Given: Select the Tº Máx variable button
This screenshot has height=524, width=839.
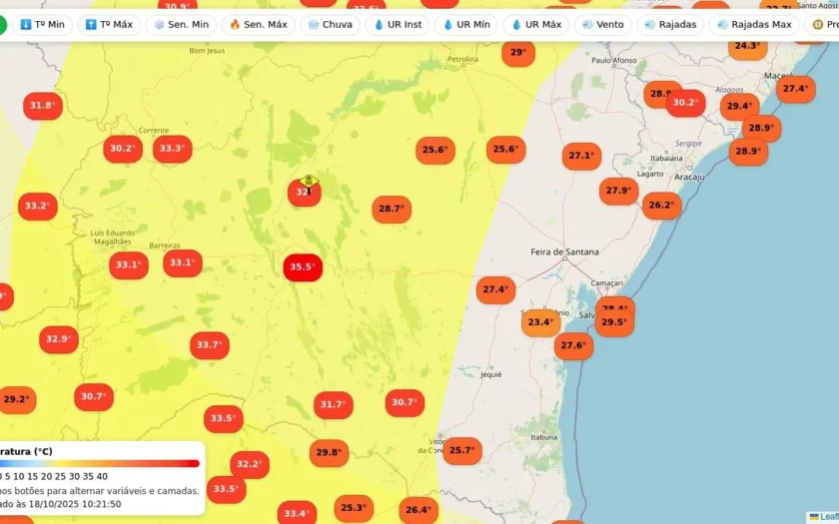Looking at the screenshot, I should (109, 25).
